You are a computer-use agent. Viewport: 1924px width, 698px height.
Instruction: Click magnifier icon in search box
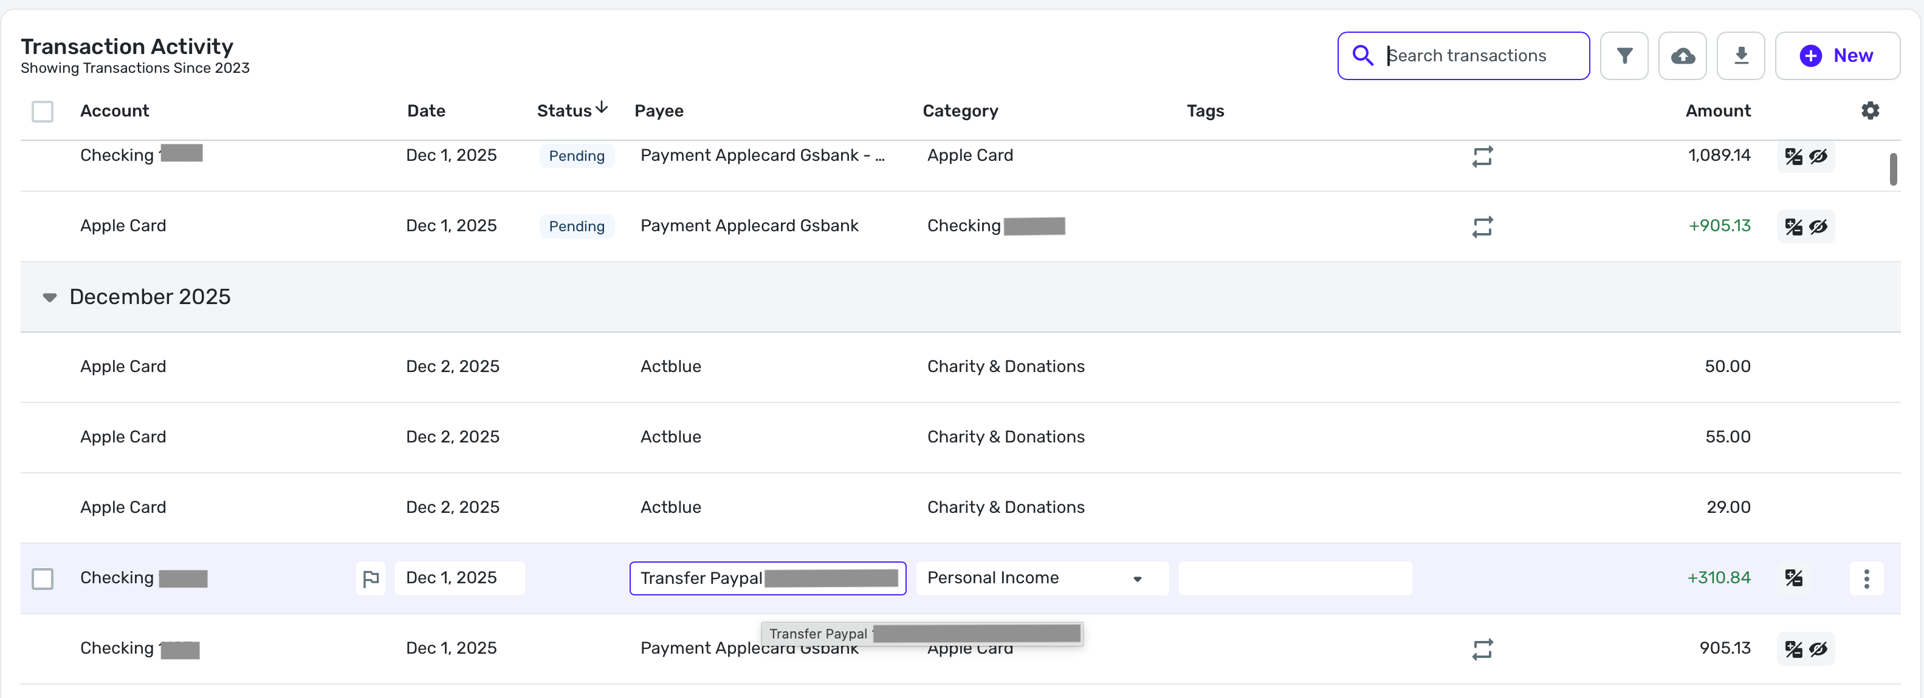pyautogui.click(x=1362, y=56)
